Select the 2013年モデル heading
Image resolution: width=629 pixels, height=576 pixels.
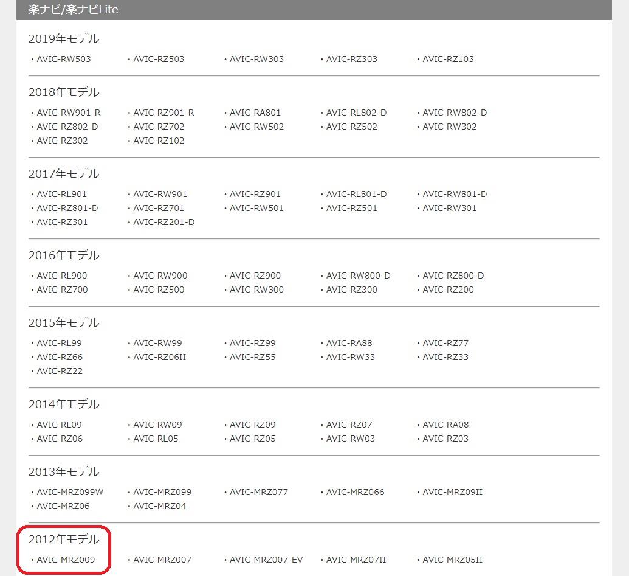tap(64, 471)
